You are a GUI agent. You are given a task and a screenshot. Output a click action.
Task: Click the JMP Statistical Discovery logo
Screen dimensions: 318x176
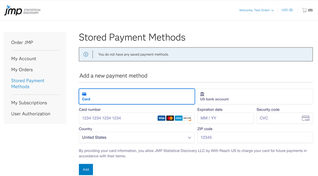coord(22,10)
